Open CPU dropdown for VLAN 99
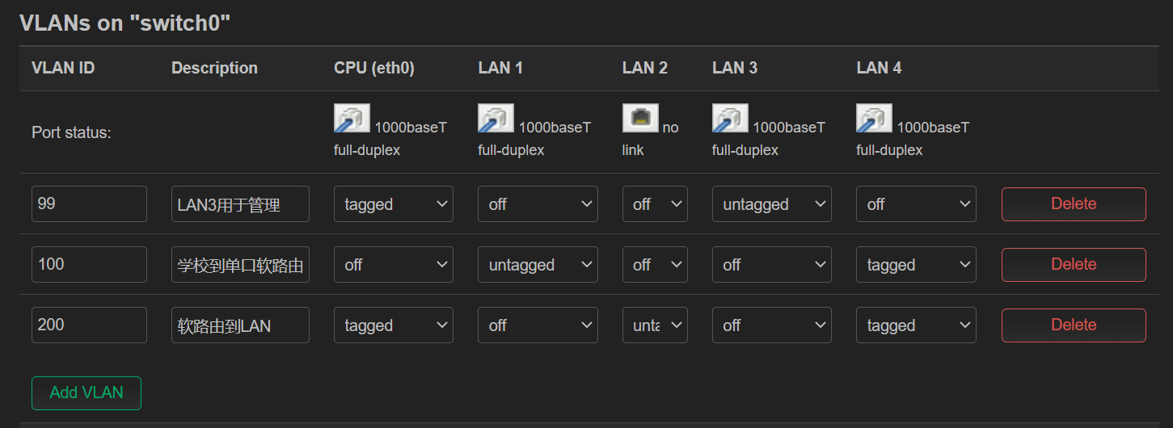1173x428 pixels. 393,204
